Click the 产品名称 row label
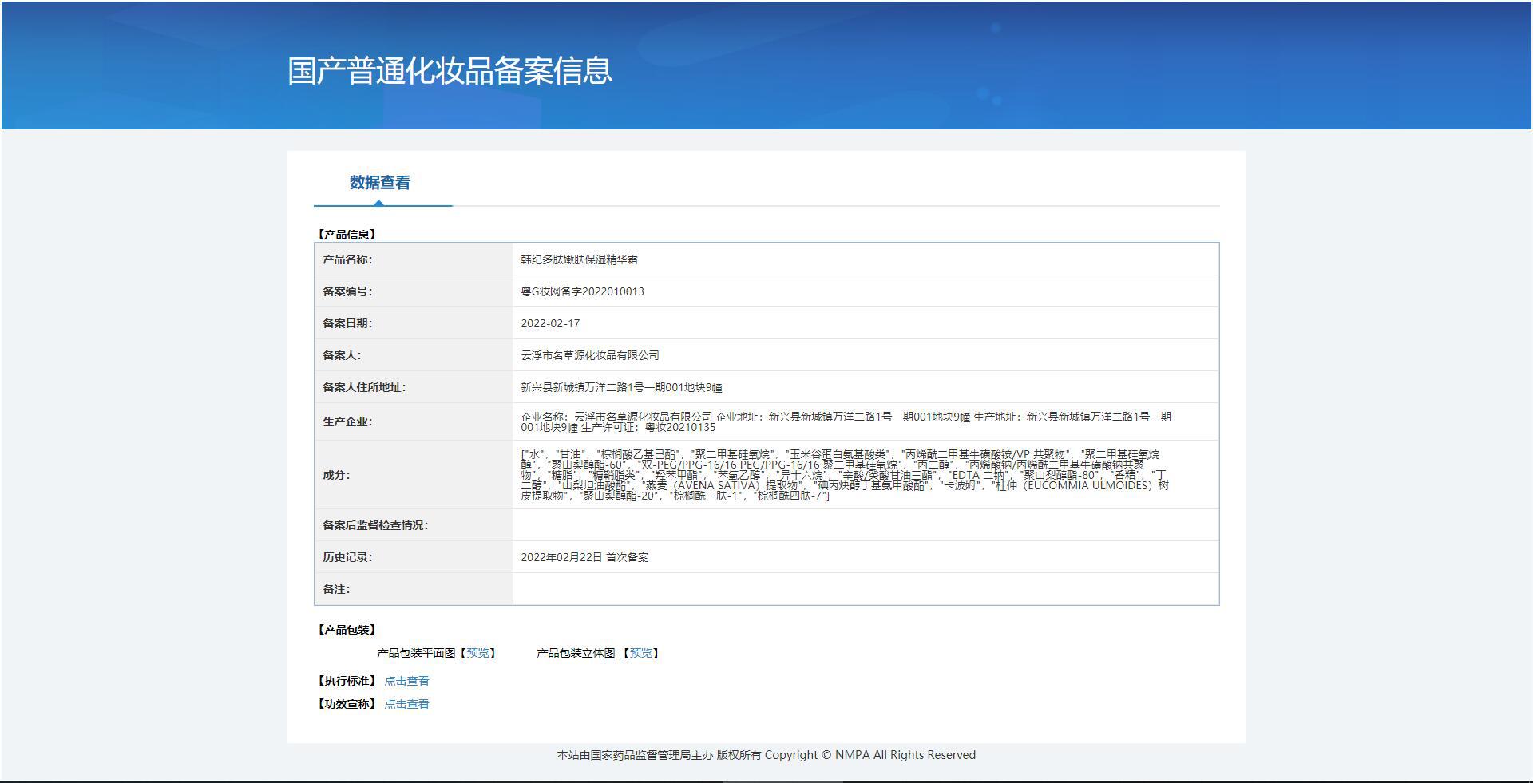 (x=347, y=259)
